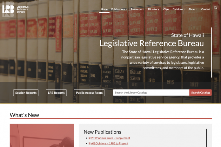Viewport: 221px width, 147px height.
Task: Click the PDF icon beside AG Opinions
Action: coord(90,144)
